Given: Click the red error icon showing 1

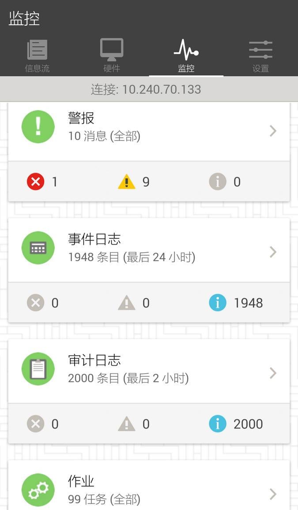Looking at the screenshot, I should point(35,181).
